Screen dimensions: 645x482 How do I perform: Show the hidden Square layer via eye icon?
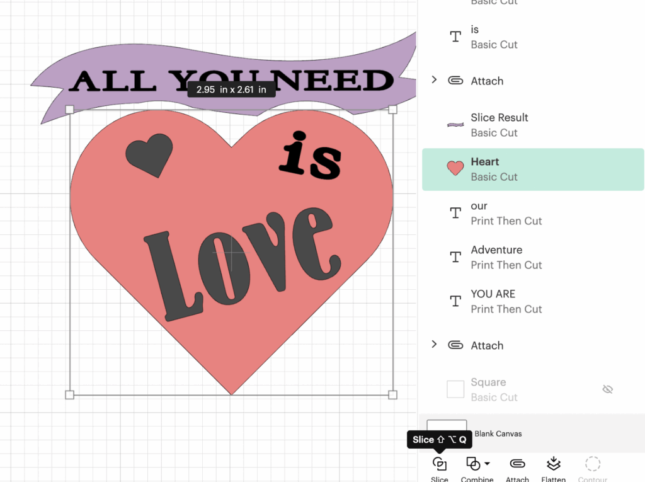click(607, 389)
